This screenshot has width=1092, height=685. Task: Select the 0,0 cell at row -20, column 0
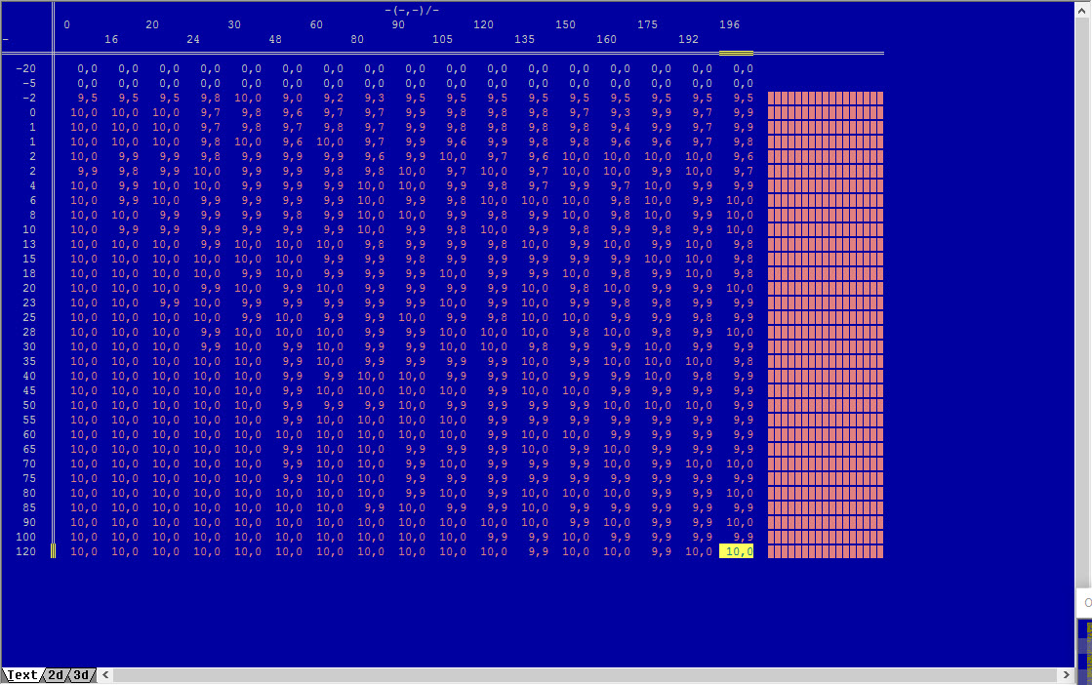[x=87, y=68]
